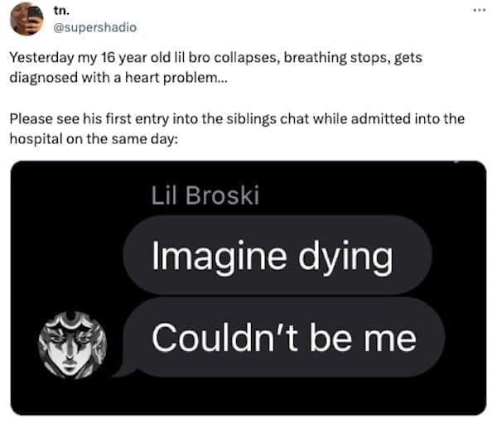The width and height of the screenshot is (497, 424).
Task: Click Lil Broski's anime avatar in chat
Action: click(x=74, y=342)
